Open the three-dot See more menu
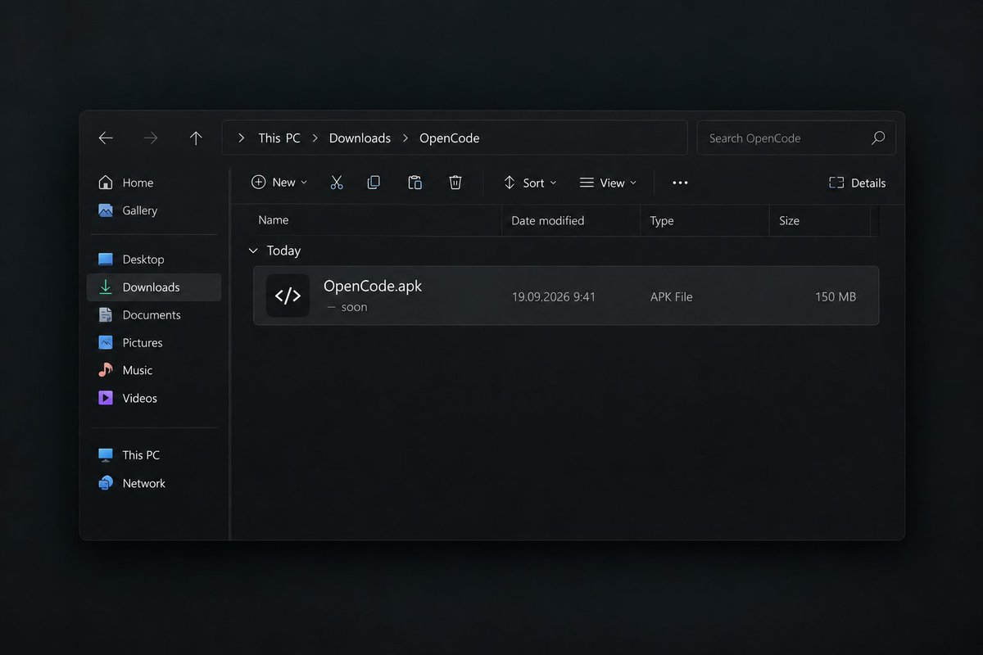Image resolution: width=983 pixels, height=655 pixels. tap(680, 183)
